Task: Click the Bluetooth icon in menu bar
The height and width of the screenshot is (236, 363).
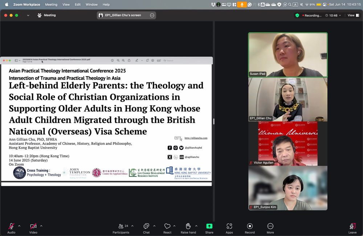Action: (258, 4)
